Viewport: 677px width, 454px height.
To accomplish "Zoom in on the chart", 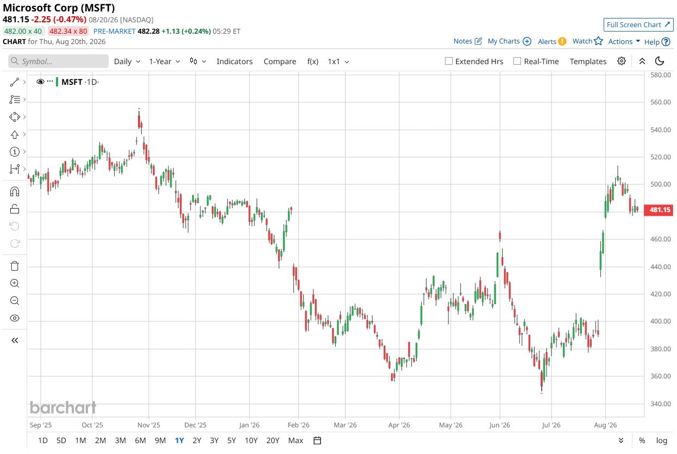I will [15, 283].
